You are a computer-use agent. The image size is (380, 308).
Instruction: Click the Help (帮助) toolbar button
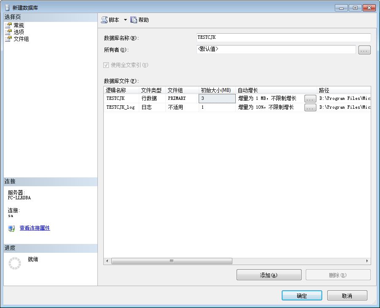click(140, 20)
